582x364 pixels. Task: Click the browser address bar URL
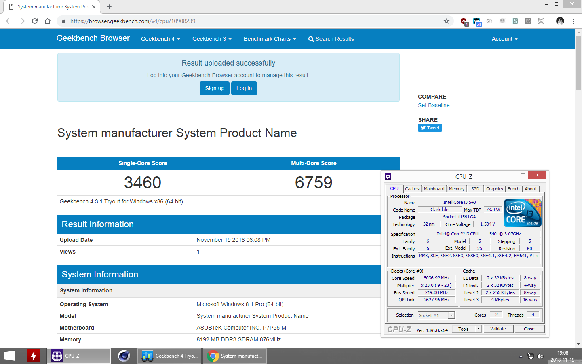(133, 21)
